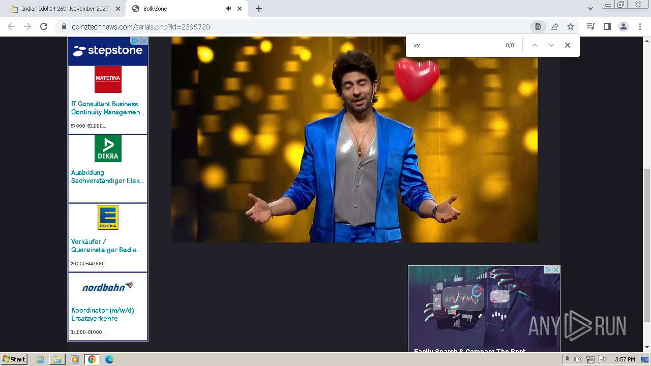Open the system volume tray icon
Viewport: 651px width, 366px height.
coord(578,359)
